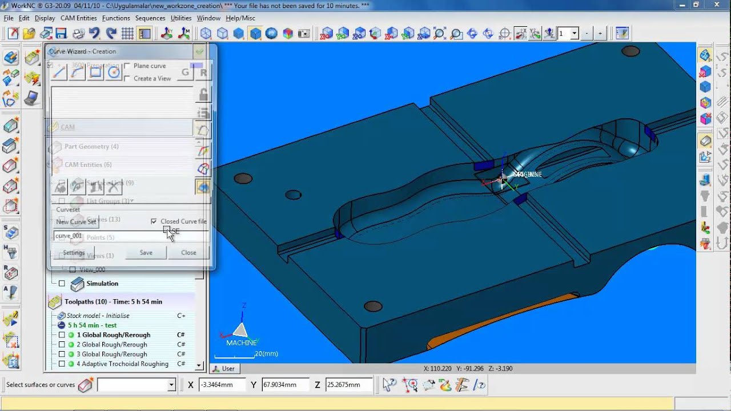Enable the Plane curve checkbox

coord(127,66)
